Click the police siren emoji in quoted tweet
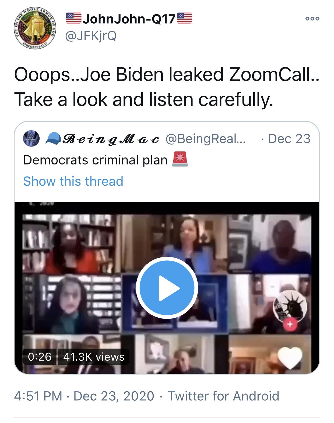 [180, 159]
